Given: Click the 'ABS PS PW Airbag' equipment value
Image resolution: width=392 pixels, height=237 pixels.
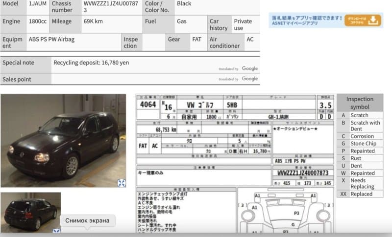Looking at the screenshot, I should [x=51, y=40].
